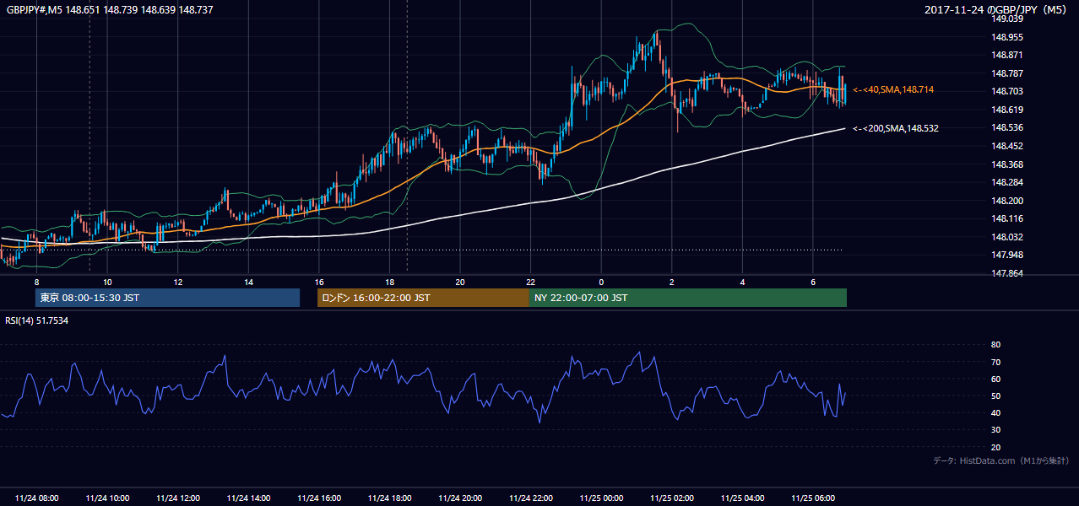Click the RSI 60 level label

(995, 379)
